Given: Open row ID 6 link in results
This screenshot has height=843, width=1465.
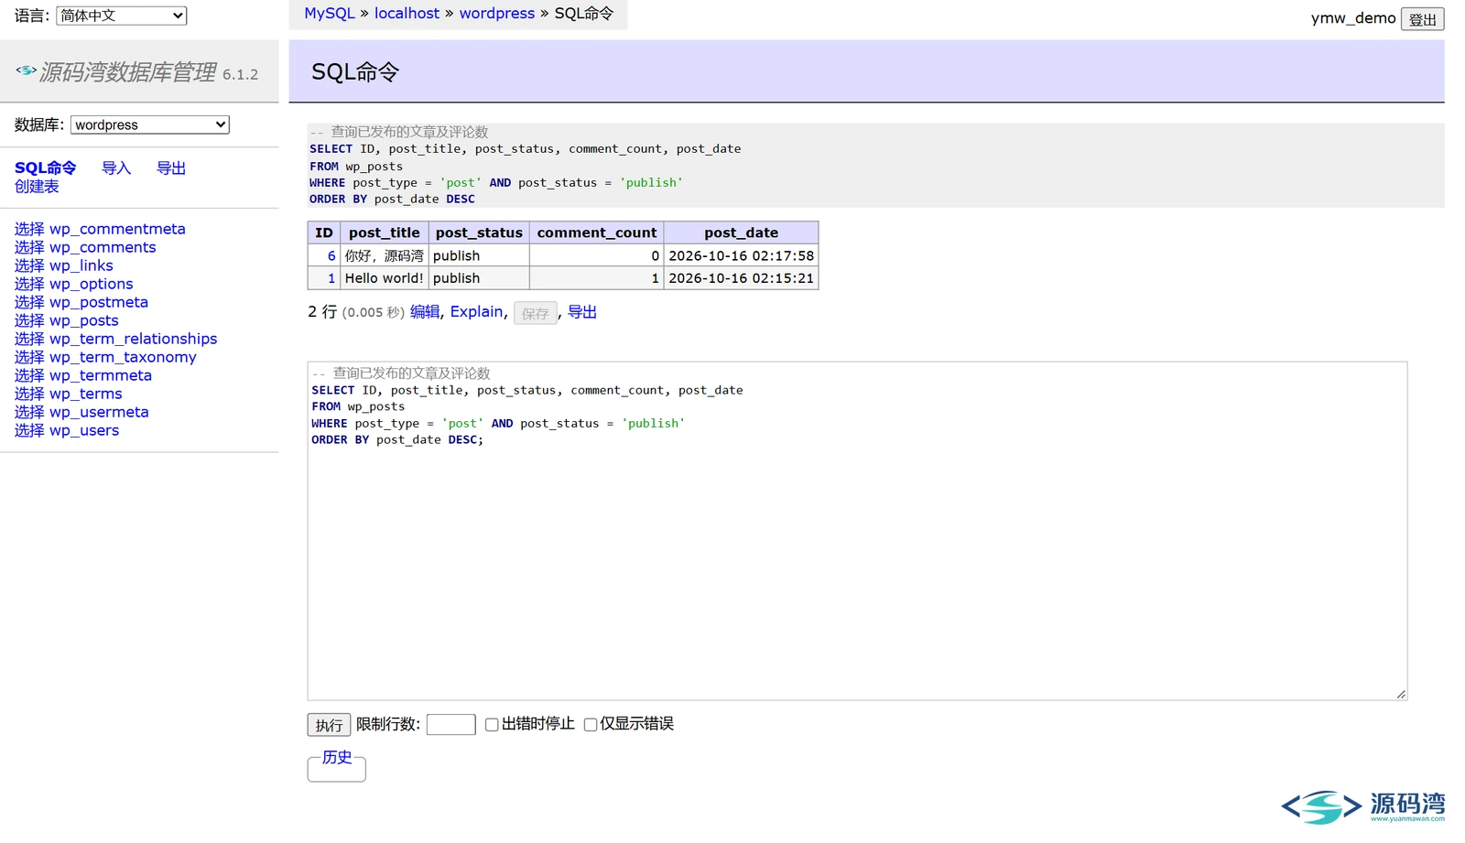Looking at the screenshot, I should click(x=331, y=256).
